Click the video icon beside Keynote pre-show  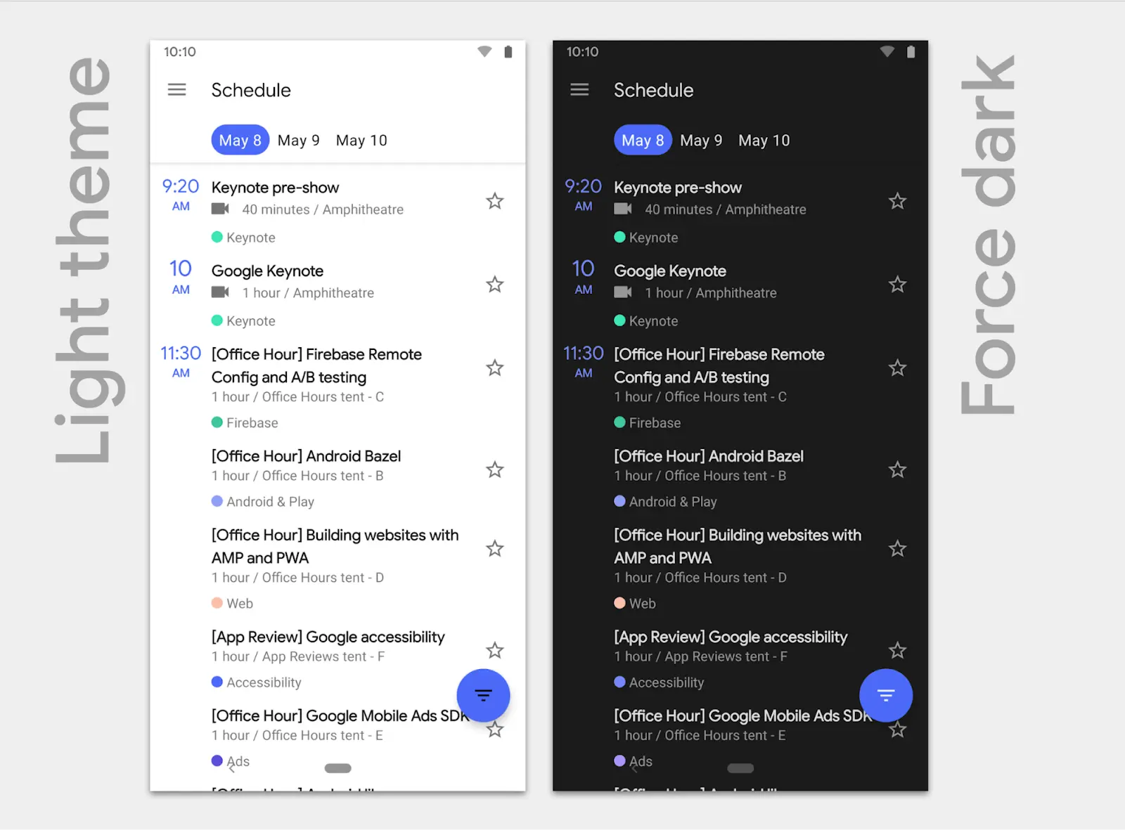tap(220, 209)
